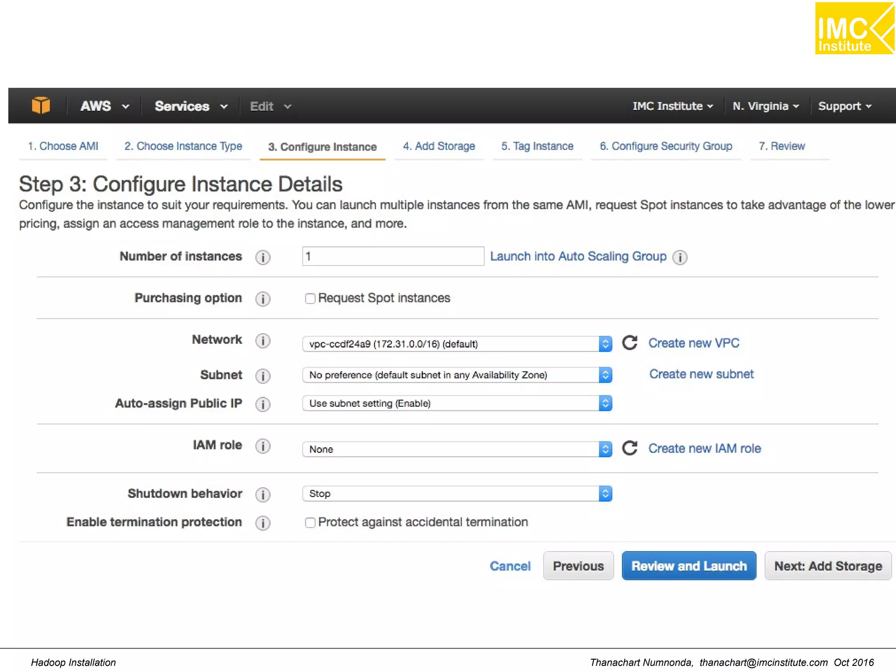This screenshot has height=672, width=896.
Task: Focus the Number of instances field
Action: [x=393, y=256]
